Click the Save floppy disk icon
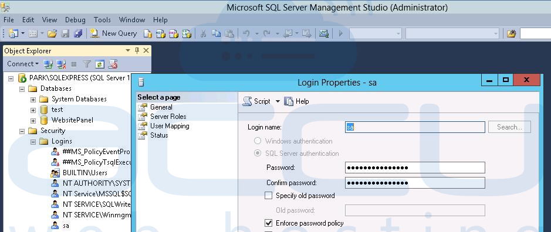The height and width of the screenshot is (232, 551). 65,34
